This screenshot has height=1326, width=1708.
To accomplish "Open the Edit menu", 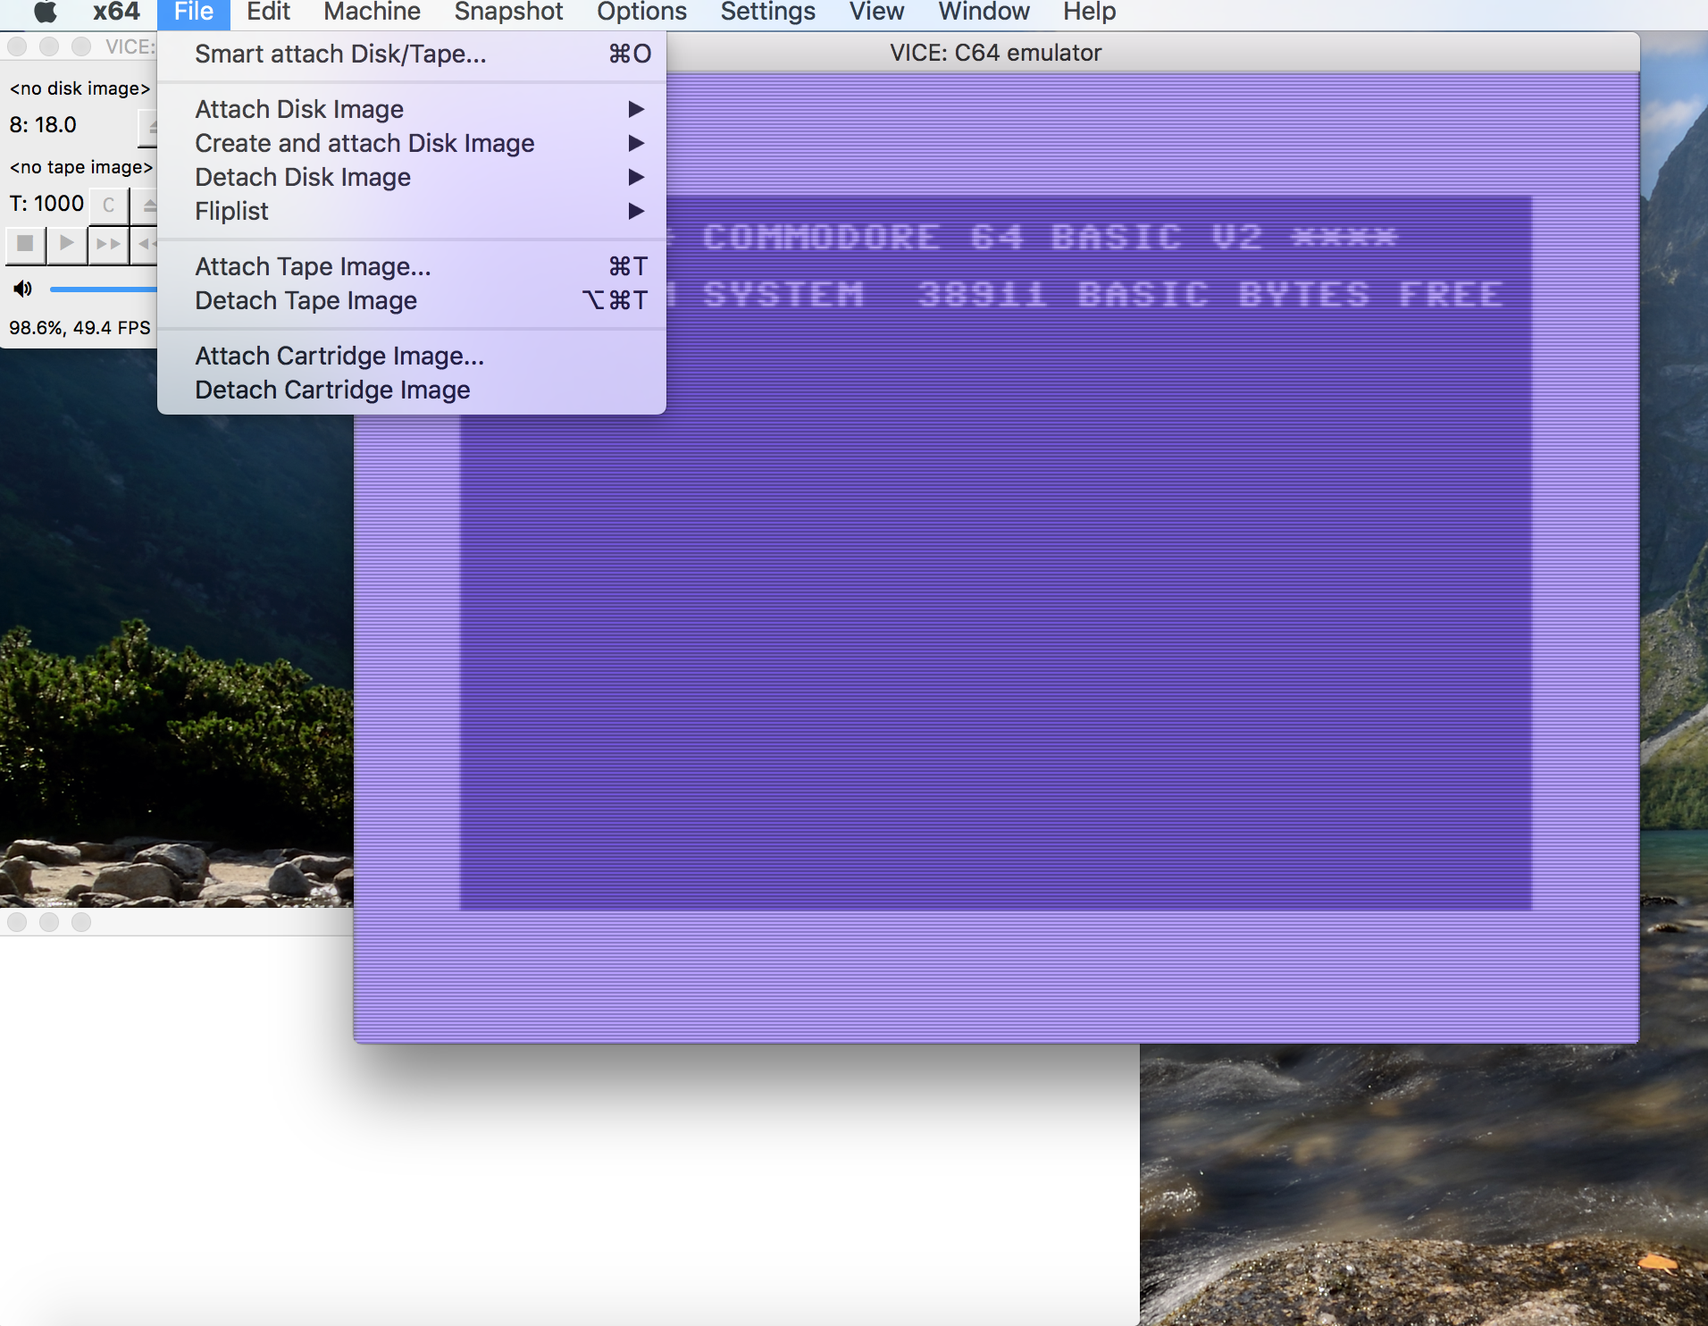I will [x=268, y=12].
